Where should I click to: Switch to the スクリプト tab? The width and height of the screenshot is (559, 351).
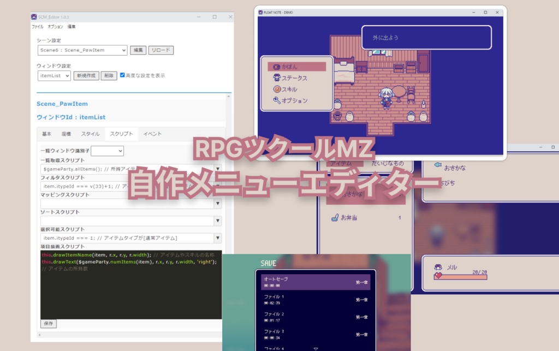(121, 134)
